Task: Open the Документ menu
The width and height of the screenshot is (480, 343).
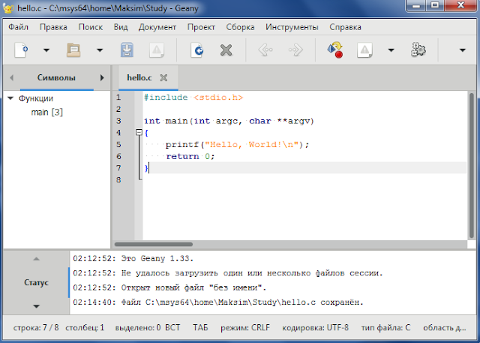Action: 157,27
